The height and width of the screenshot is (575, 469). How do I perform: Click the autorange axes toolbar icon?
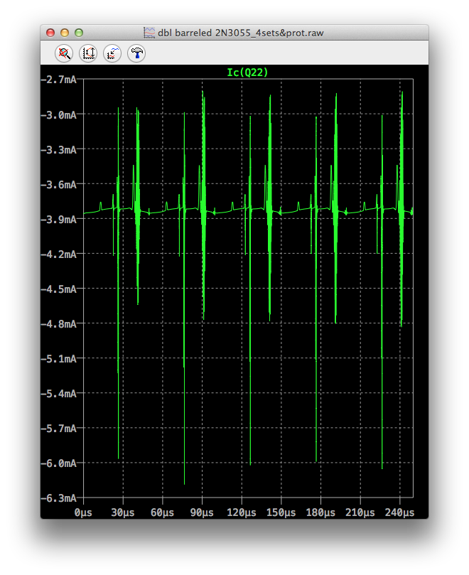click(x=88, y=53)
